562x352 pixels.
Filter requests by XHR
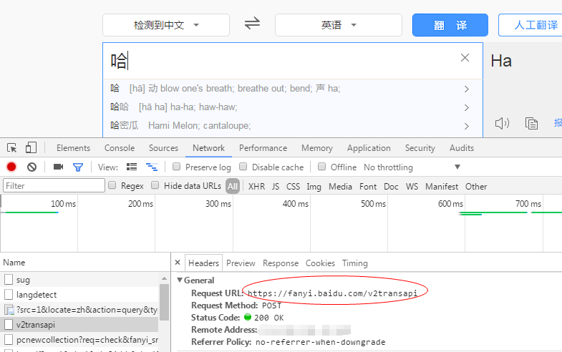tap(256, 187)
